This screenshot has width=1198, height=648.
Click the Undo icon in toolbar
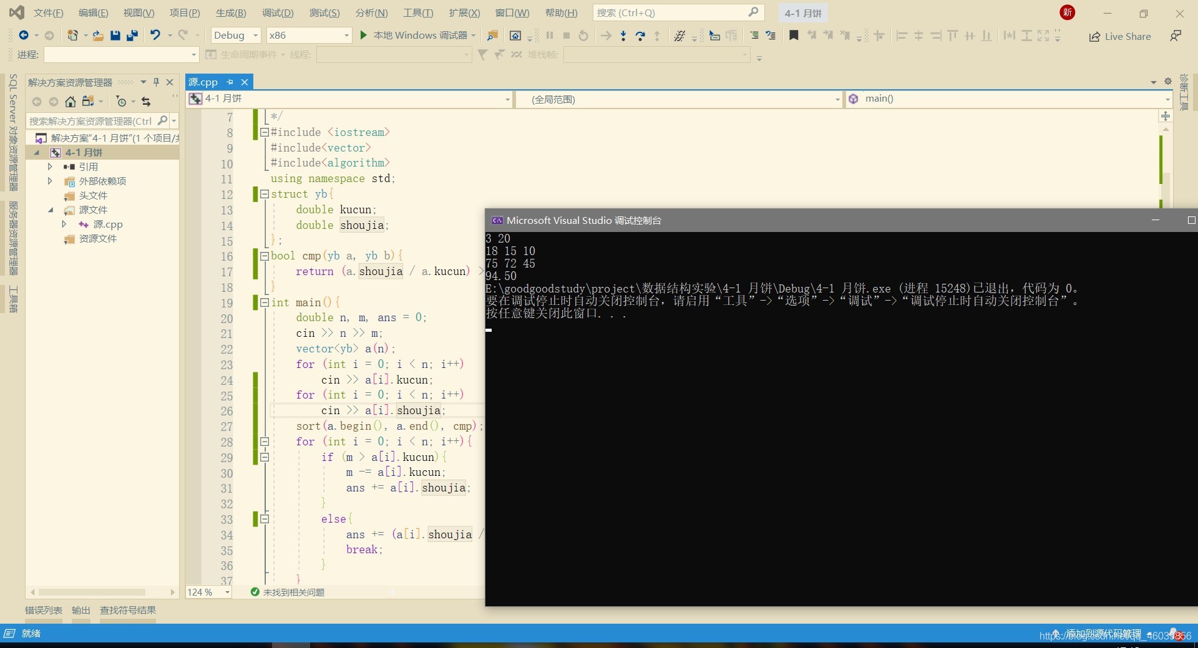pyautogui.click(x=155, y=36)
